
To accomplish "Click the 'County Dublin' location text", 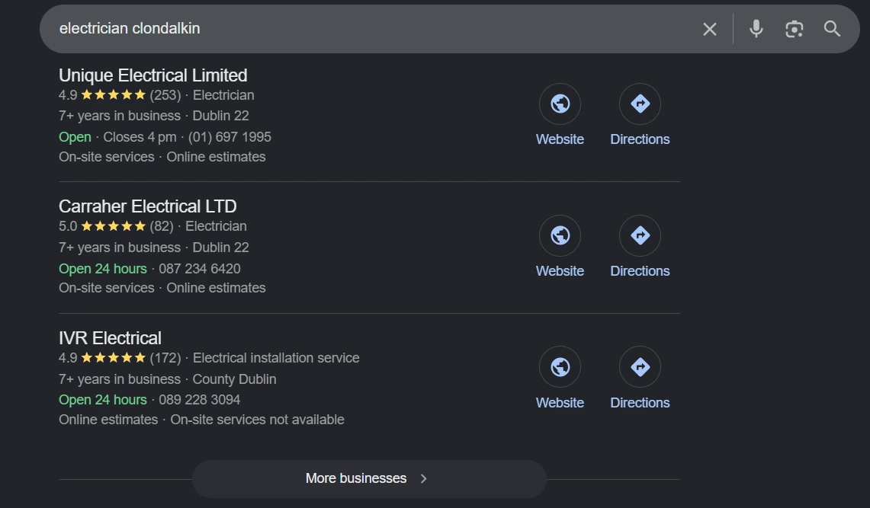I will click(234, 379).
